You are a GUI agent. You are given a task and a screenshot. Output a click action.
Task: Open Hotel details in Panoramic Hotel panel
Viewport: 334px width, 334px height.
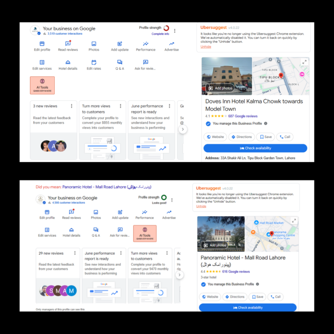[x=71, y=232]
